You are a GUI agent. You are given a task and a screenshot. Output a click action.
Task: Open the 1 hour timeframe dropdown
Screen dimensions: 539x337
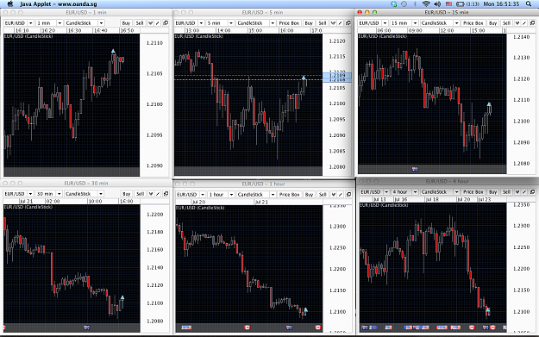(221, 195)
